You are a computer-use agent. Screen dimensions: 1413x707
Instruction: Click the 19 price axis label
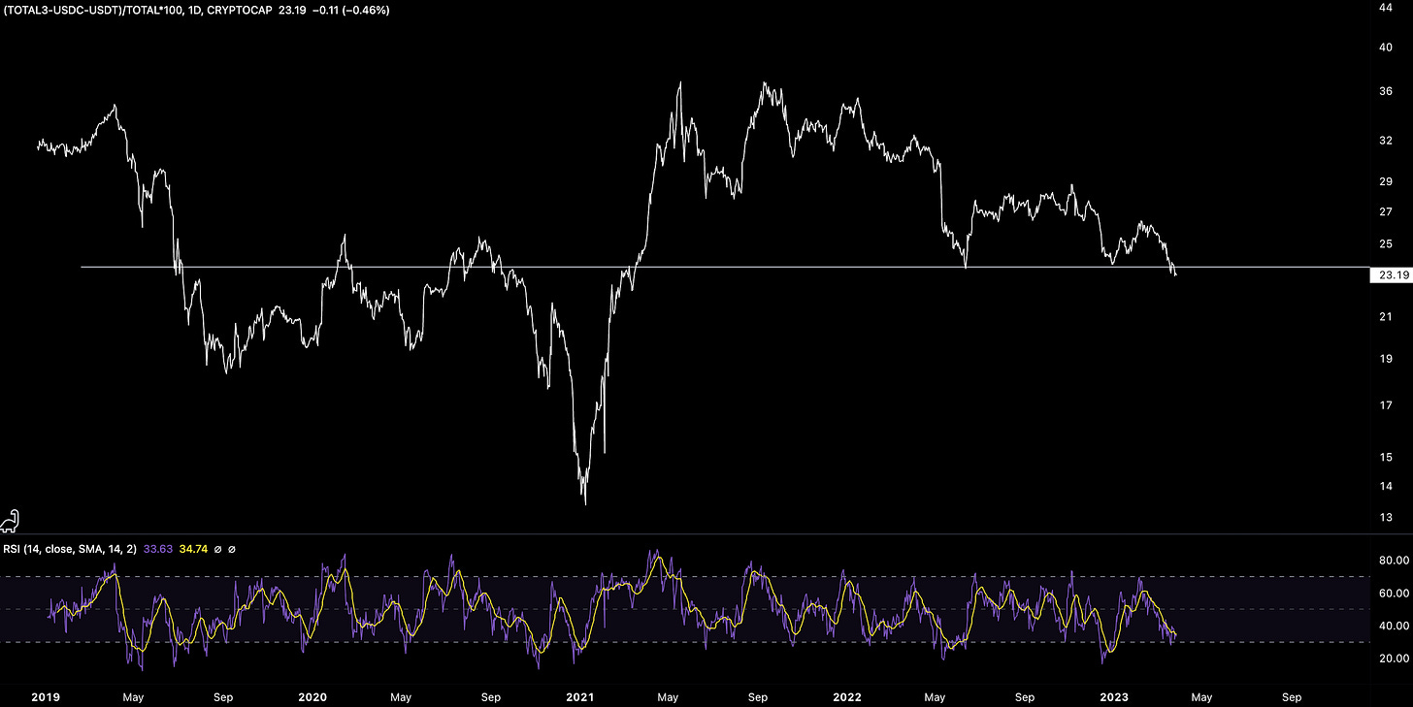1385,359
